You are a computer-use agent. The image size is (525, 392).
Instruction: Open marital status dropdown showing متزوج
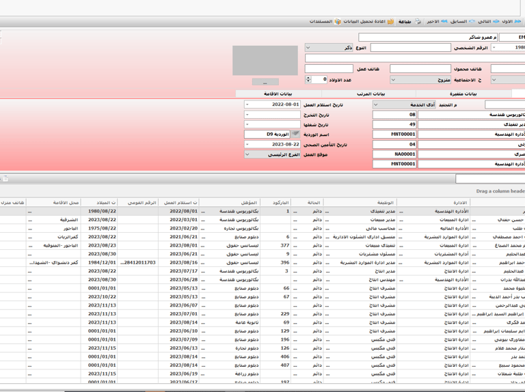(420, 80)
